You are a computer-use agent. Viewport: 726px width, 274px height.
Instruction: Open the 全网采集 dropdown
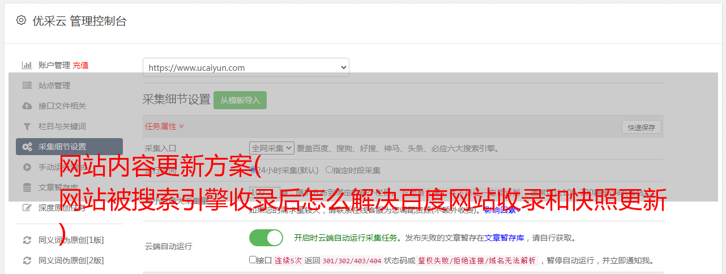pyautogui.click(x=272, y=148)
